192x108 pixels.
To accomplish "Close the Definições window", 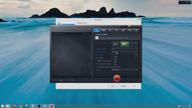I will pyautogui.click(x=139, y=19).
